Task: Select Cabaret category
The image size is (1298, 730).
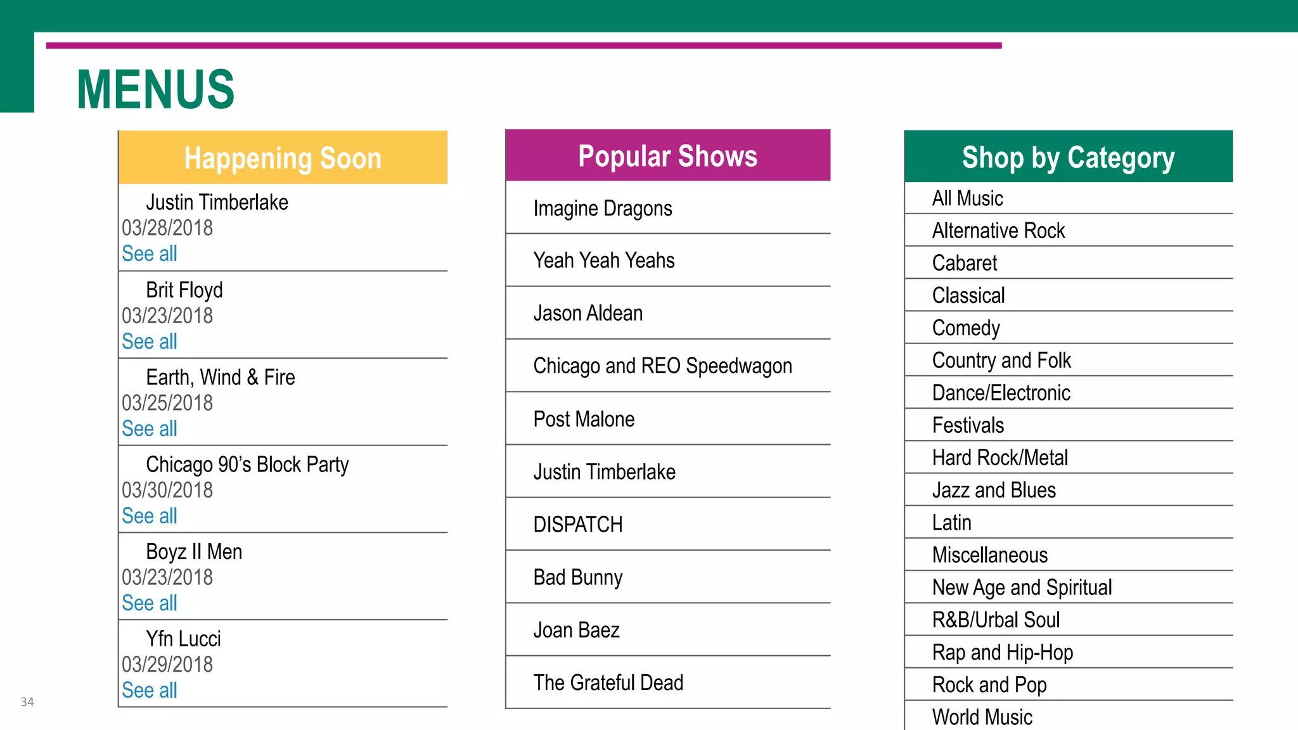Action: pyautogui.click(x=1069, y=263)
